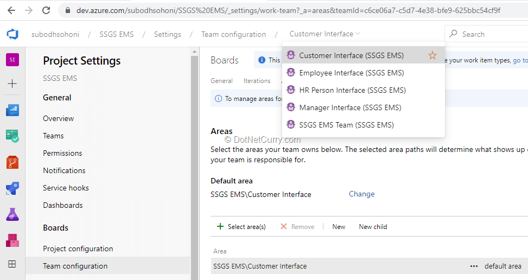Select the SSGS EMS\Customer Interface area row

pos(370,266)
